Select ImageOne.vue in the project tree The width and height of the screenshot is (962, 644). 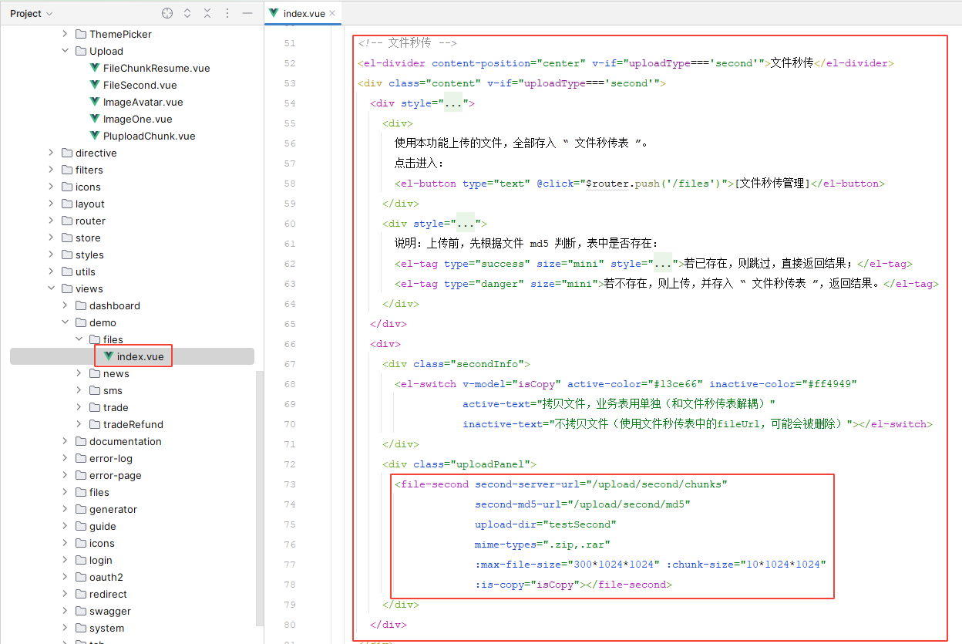click(138, 119)
